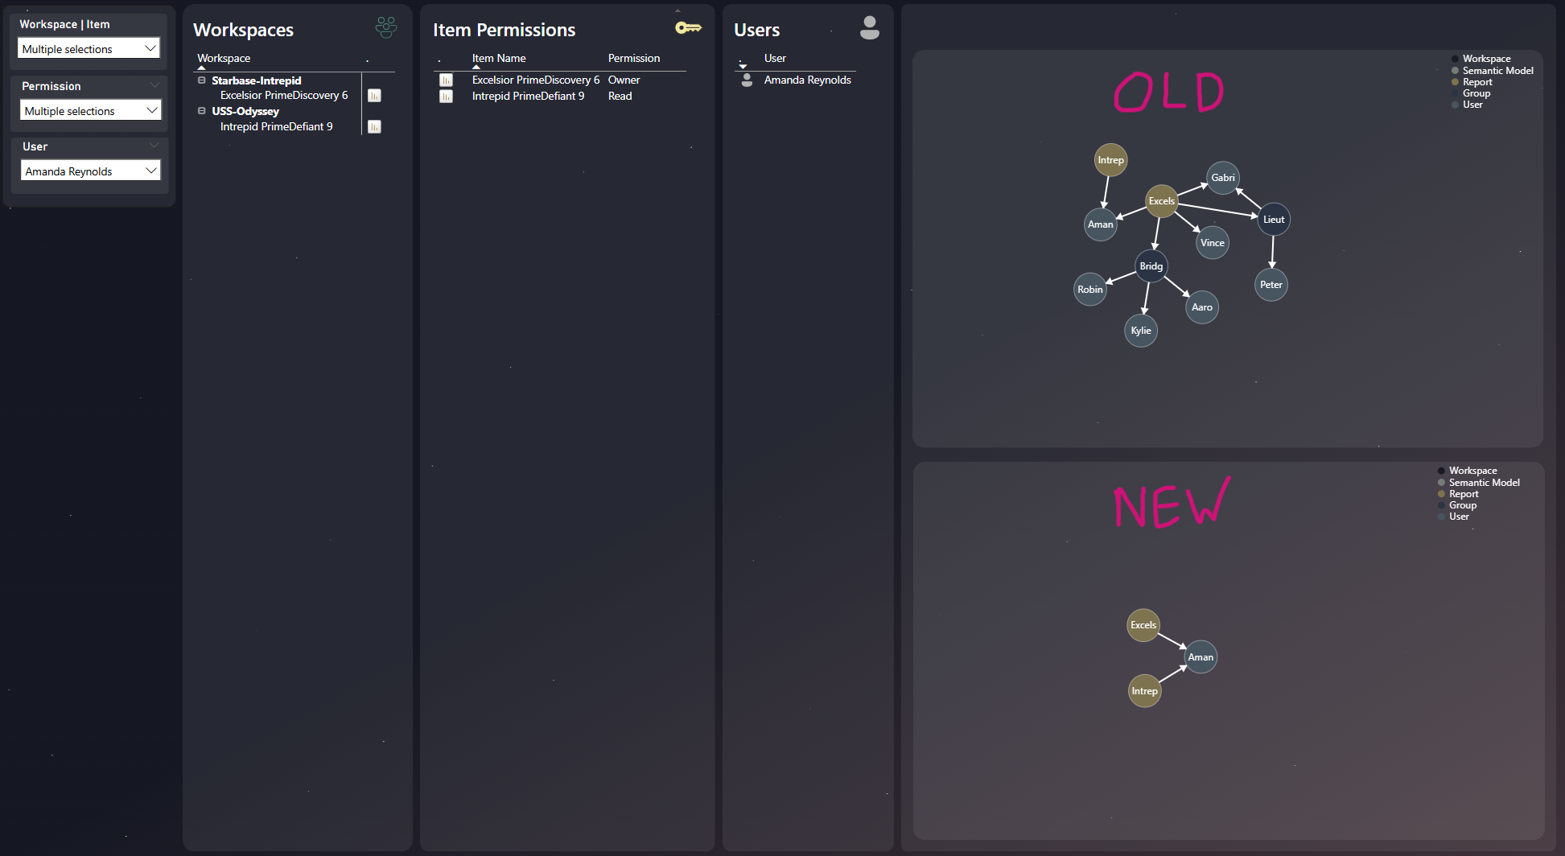
Task: Open the User slicer Amanda Reynolds dropdown
Action: point(151,171)
